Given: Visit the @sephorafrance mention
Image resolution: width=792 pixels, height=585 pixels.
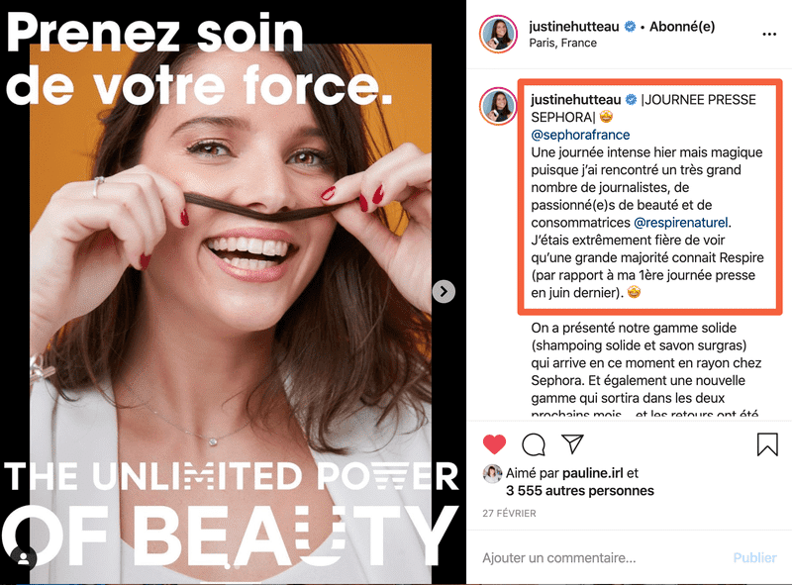Looking at the screenshot, I should [x=580, y=135].
